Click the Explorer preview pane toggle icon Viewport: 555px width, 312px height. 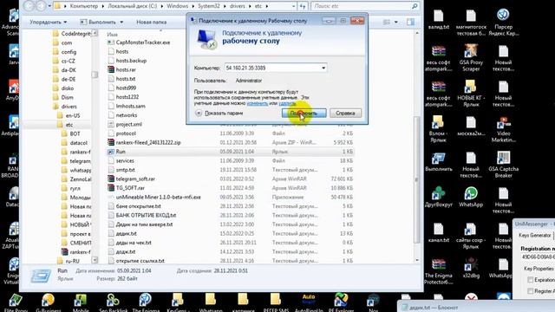click(x=410, y=22)
